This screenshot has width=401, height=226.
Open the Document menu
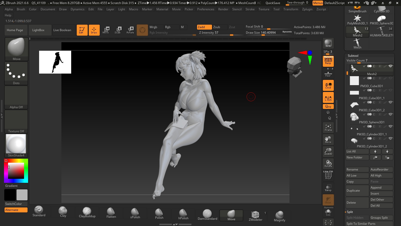(x=48, y=9)
